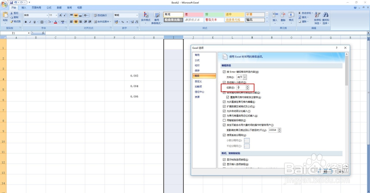Apply the 检查单元格 cell style
370x193 pixels.
(173, 20)
